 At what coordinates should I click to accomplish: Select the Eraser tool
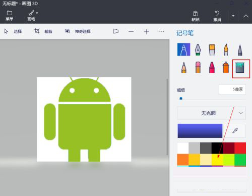(x=198, y=67)
